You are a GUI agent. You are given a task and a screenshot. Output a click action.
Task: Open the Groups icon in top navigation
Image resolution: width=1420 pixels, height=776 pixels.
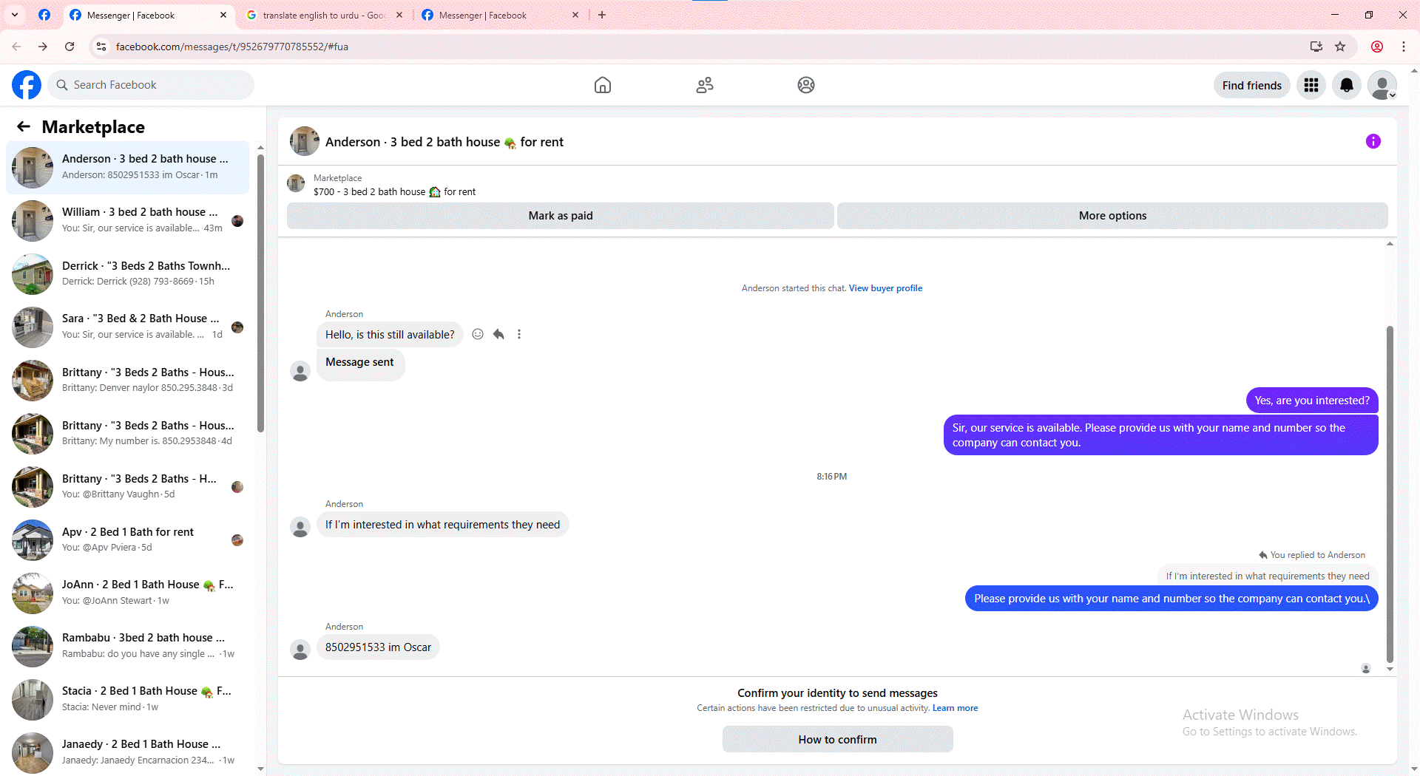coord(806,85)
